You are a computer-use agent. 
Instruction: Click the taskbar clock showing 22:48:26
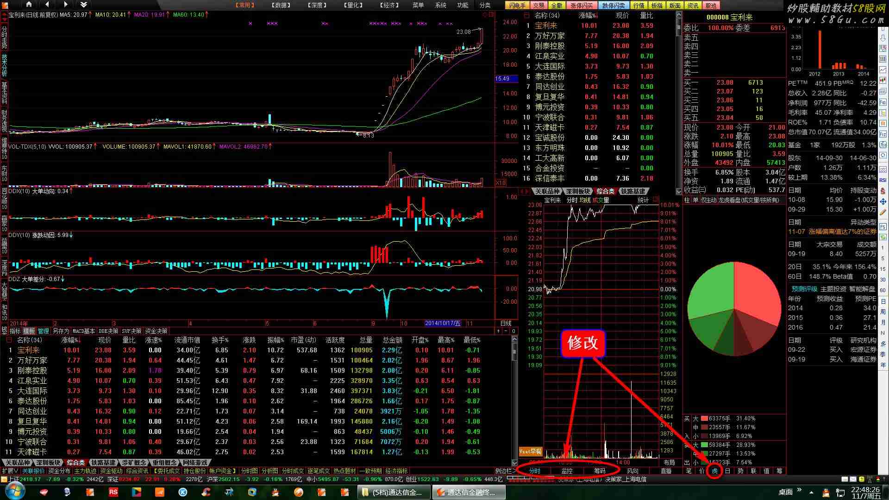tap(866, 492)
